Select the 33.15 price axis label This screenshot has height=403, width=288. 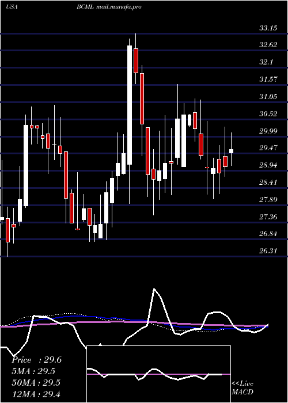pos(268,28)
